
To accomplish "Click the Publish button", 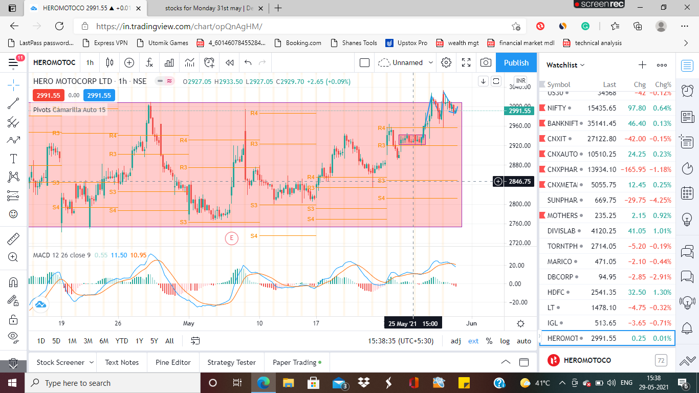I will click(x=516, y=62).
